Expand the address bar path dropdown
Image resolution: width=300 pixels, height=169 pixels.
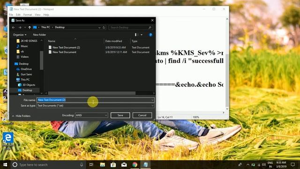[99, 28]
